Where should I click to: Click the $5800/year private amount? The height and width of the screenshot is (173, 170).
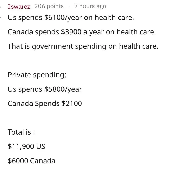click(63, 89)
